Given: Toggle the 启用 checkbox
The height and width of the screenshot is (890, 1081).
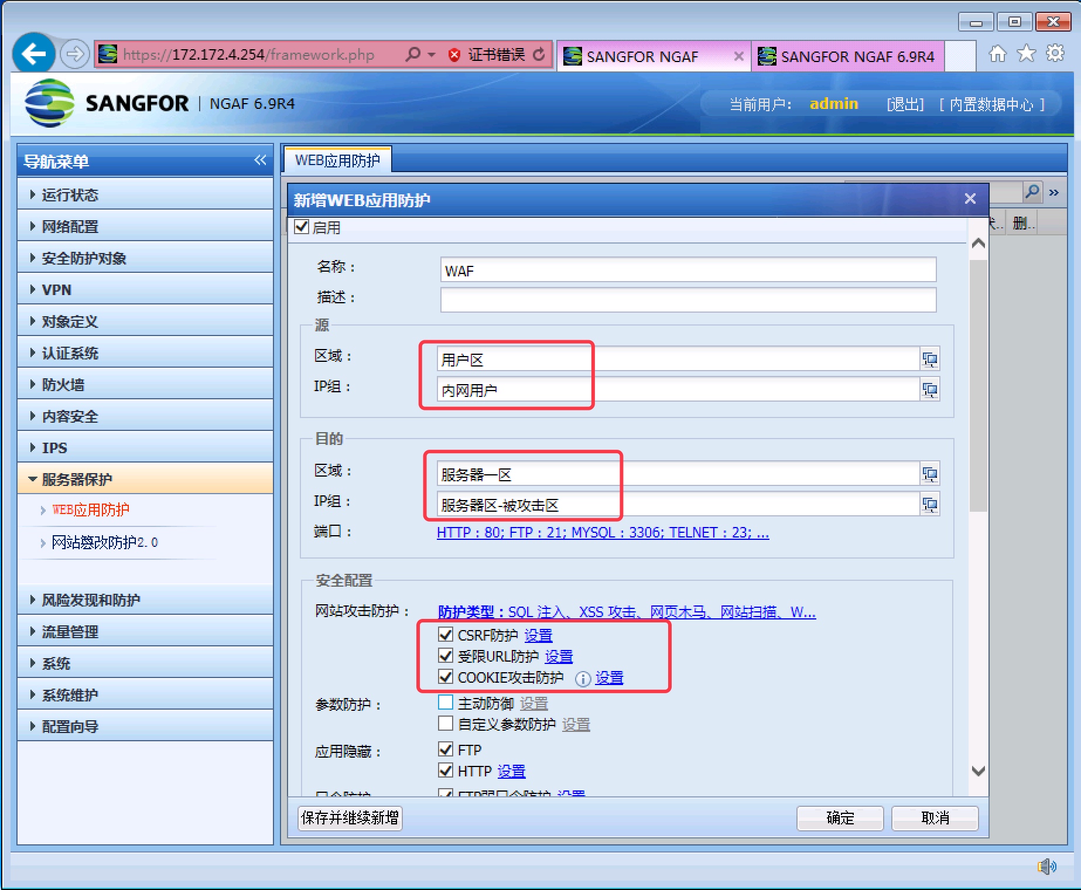Looking at the screenshot, I should (302, 227).
